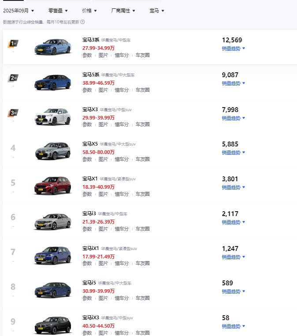Click the third-place rank badge icon
Screen dimensions: 297x336
tap(13, 113)
